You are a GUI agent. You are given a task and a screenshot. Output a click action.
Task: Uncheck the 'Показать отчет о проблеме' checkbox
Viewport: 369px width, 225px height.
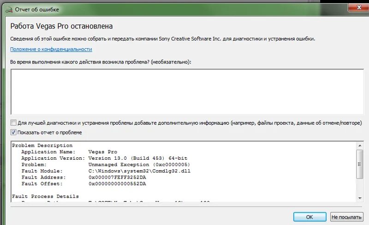click(x=13, y=132)
